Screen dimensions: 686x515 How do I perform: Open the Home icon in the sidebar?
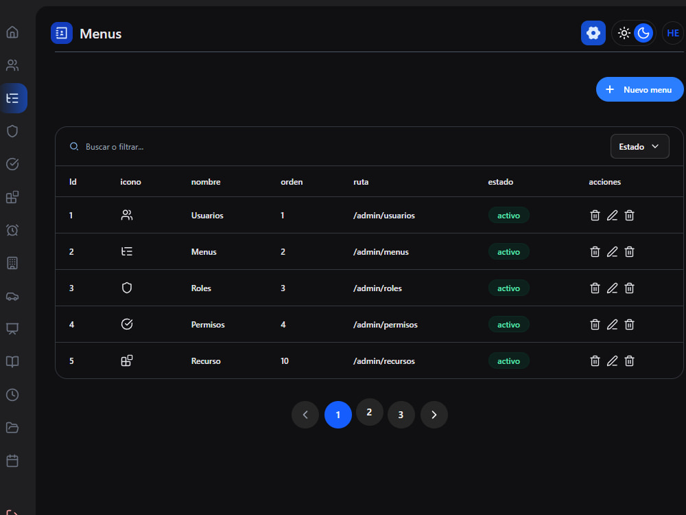(x=12, y=32)
